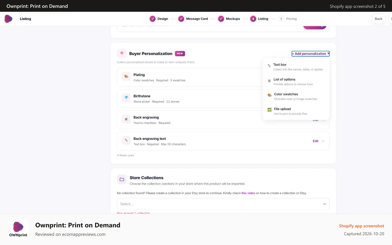The width and height of the screenshot is (392, 245).
Task: Go to the Message Card step
Action: [x=193, y=19]
